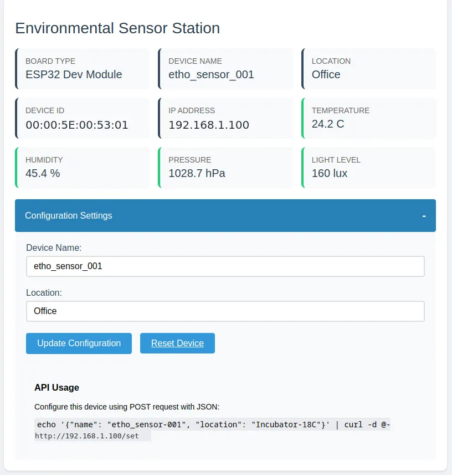Click the IP address 192.168.1.100 value
Screen dimensions: 452x475
click(209, 125)
